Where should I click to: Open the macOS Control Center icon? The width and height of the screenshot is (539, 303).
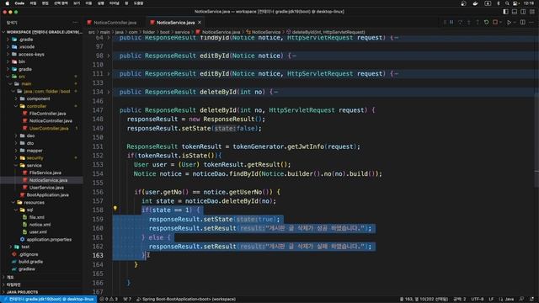[515, 3]
